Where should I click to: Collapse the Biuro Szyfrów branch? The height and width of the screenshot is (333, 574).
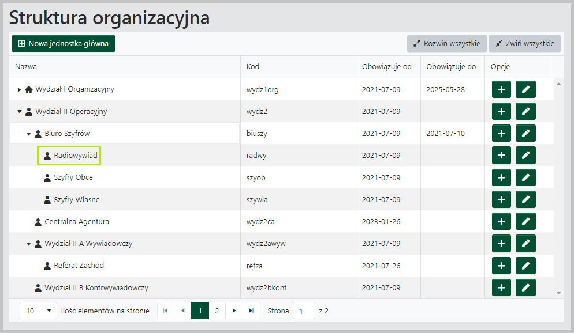tap(28, 133)
